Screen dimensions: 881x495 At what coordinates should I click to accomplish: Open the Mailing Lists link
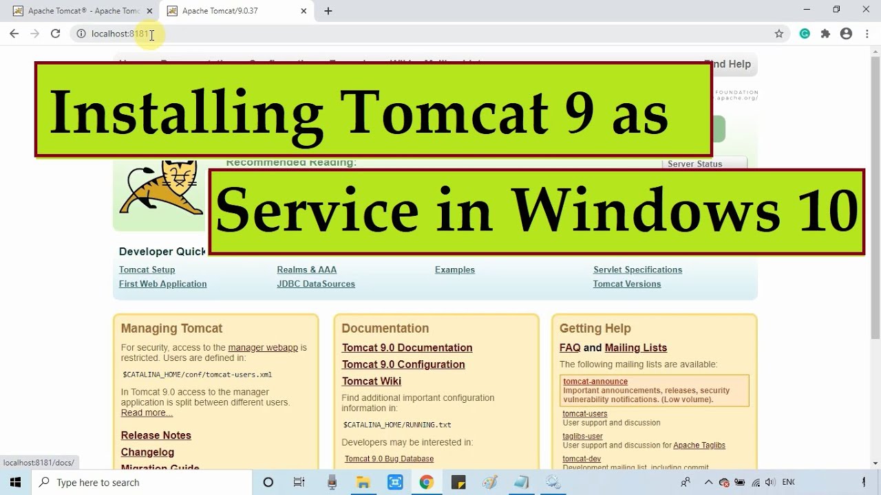[636, 348]
